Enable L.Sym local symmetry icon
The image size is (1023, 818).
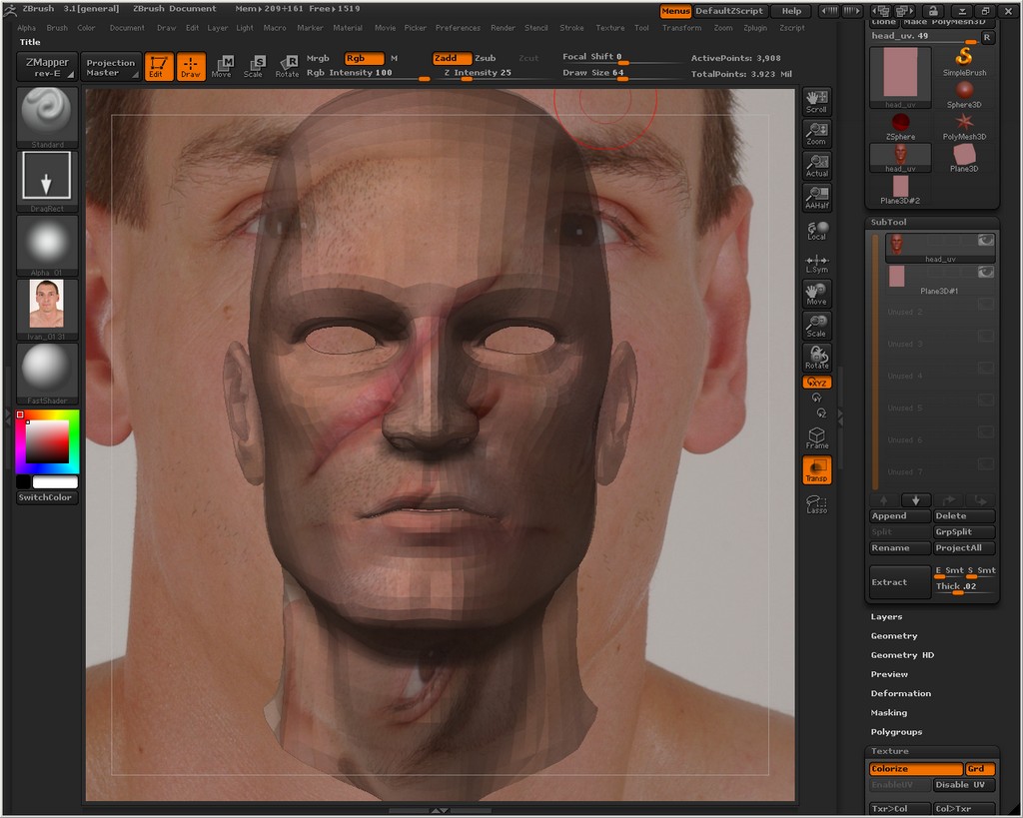pos(816,264)
